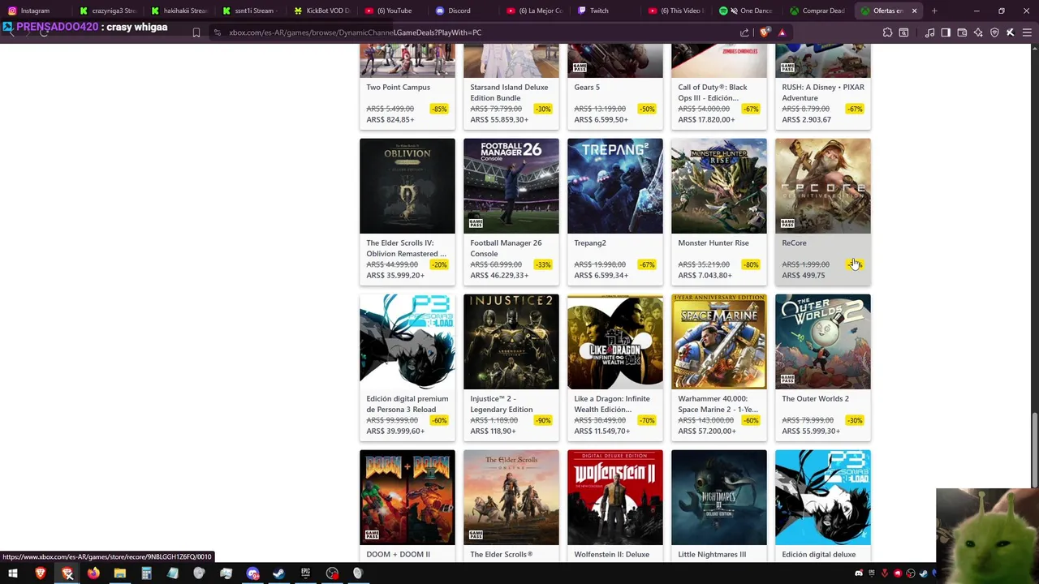Open the DOOM + DOOM II cover
Viewport: 1039px width, 584px height.
point(407,497)
